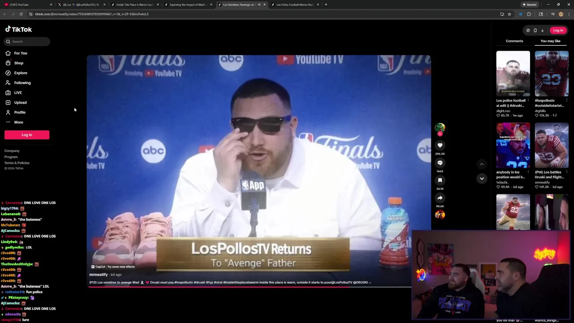Switch to 'Inside This Place is Warm' tab
Screen dimensions: 574x323
point(134,4)
